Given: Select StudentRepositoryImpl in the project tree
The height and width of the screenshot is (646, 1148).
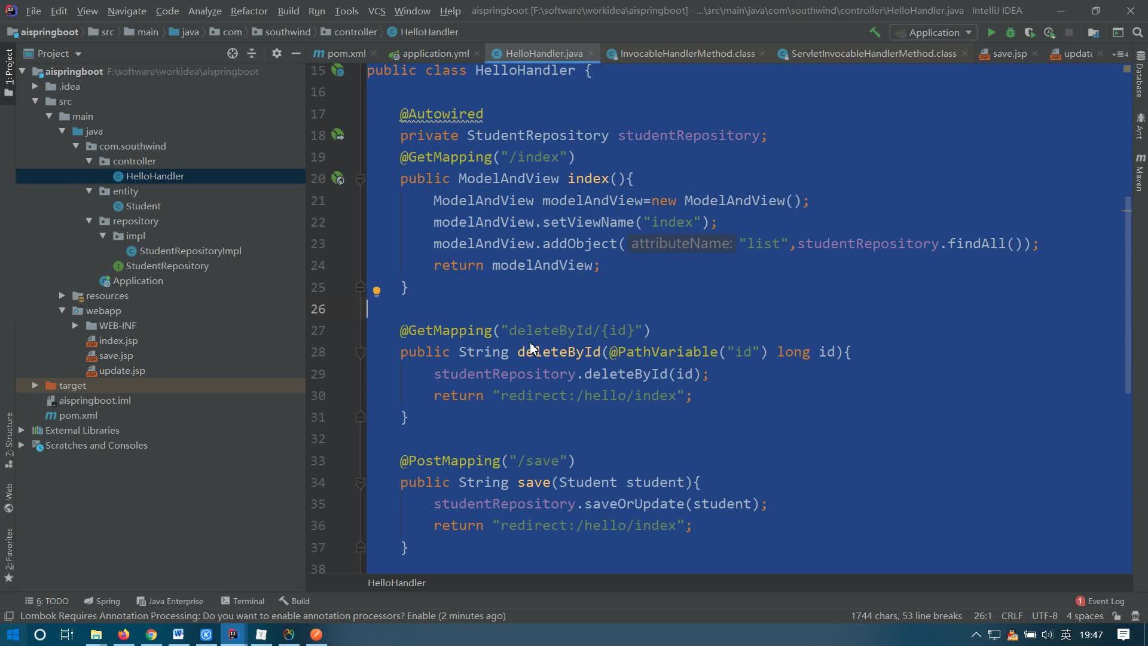Looking at the screenshot, I should click(190, 251).
